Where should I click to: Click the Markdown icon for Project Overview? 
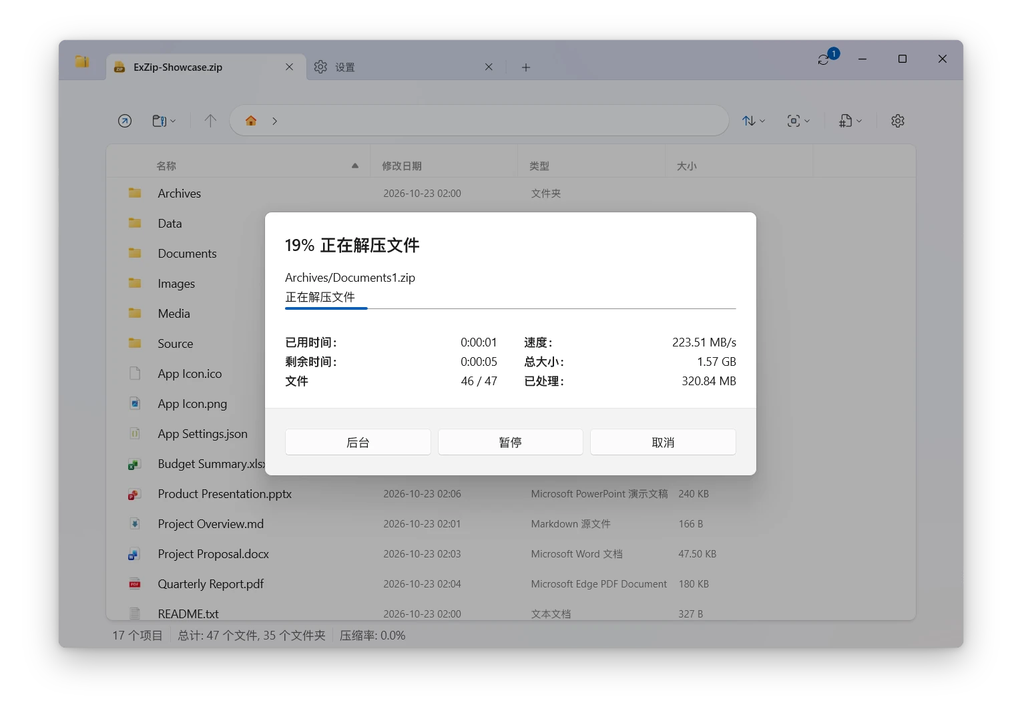click(135, 523)
